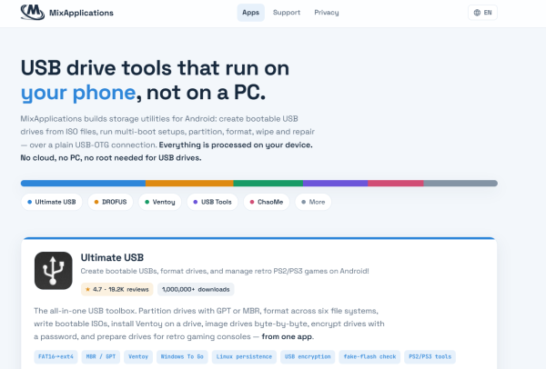Click the orange segment of the color bar
This screenshot has height=369, width=546.
click(189, 184)
